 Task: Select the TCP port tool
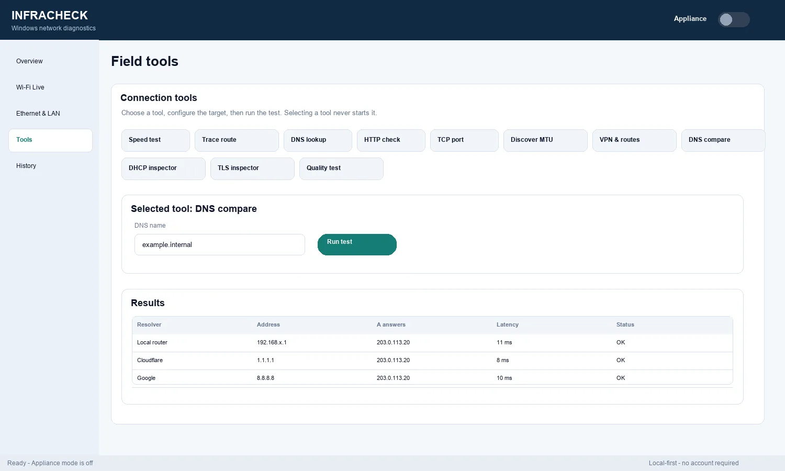464,140
